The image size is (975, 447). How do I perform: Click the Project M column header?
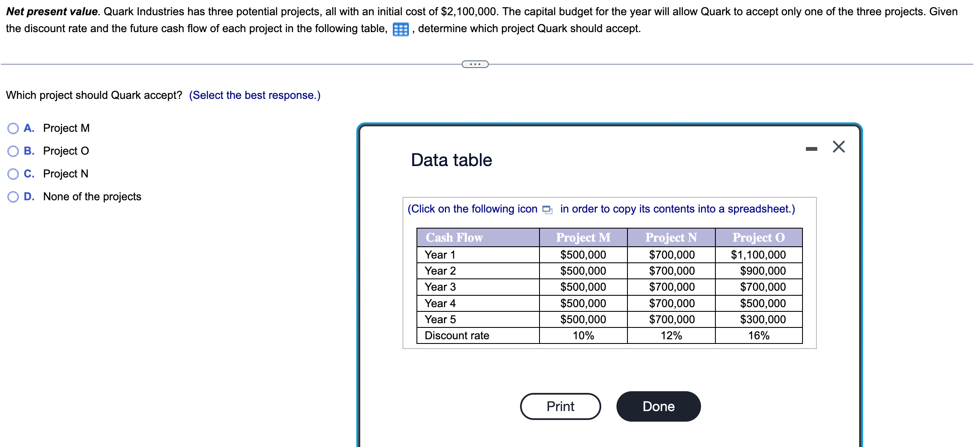point(583,237)
